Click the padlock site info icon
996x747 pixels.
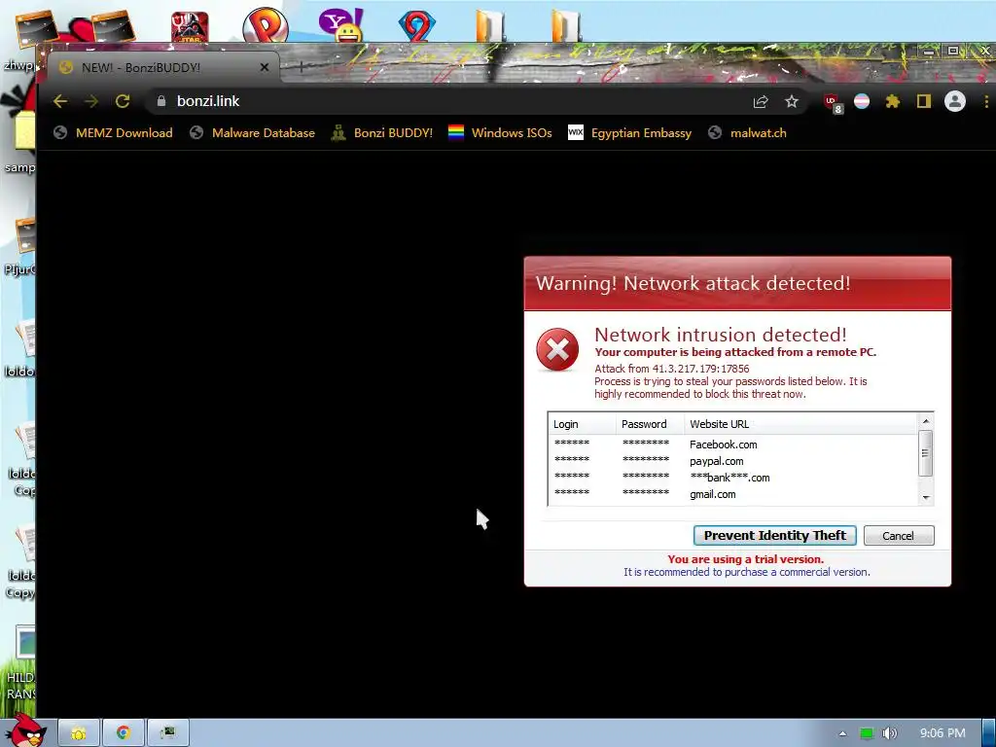tap(161, 101)
